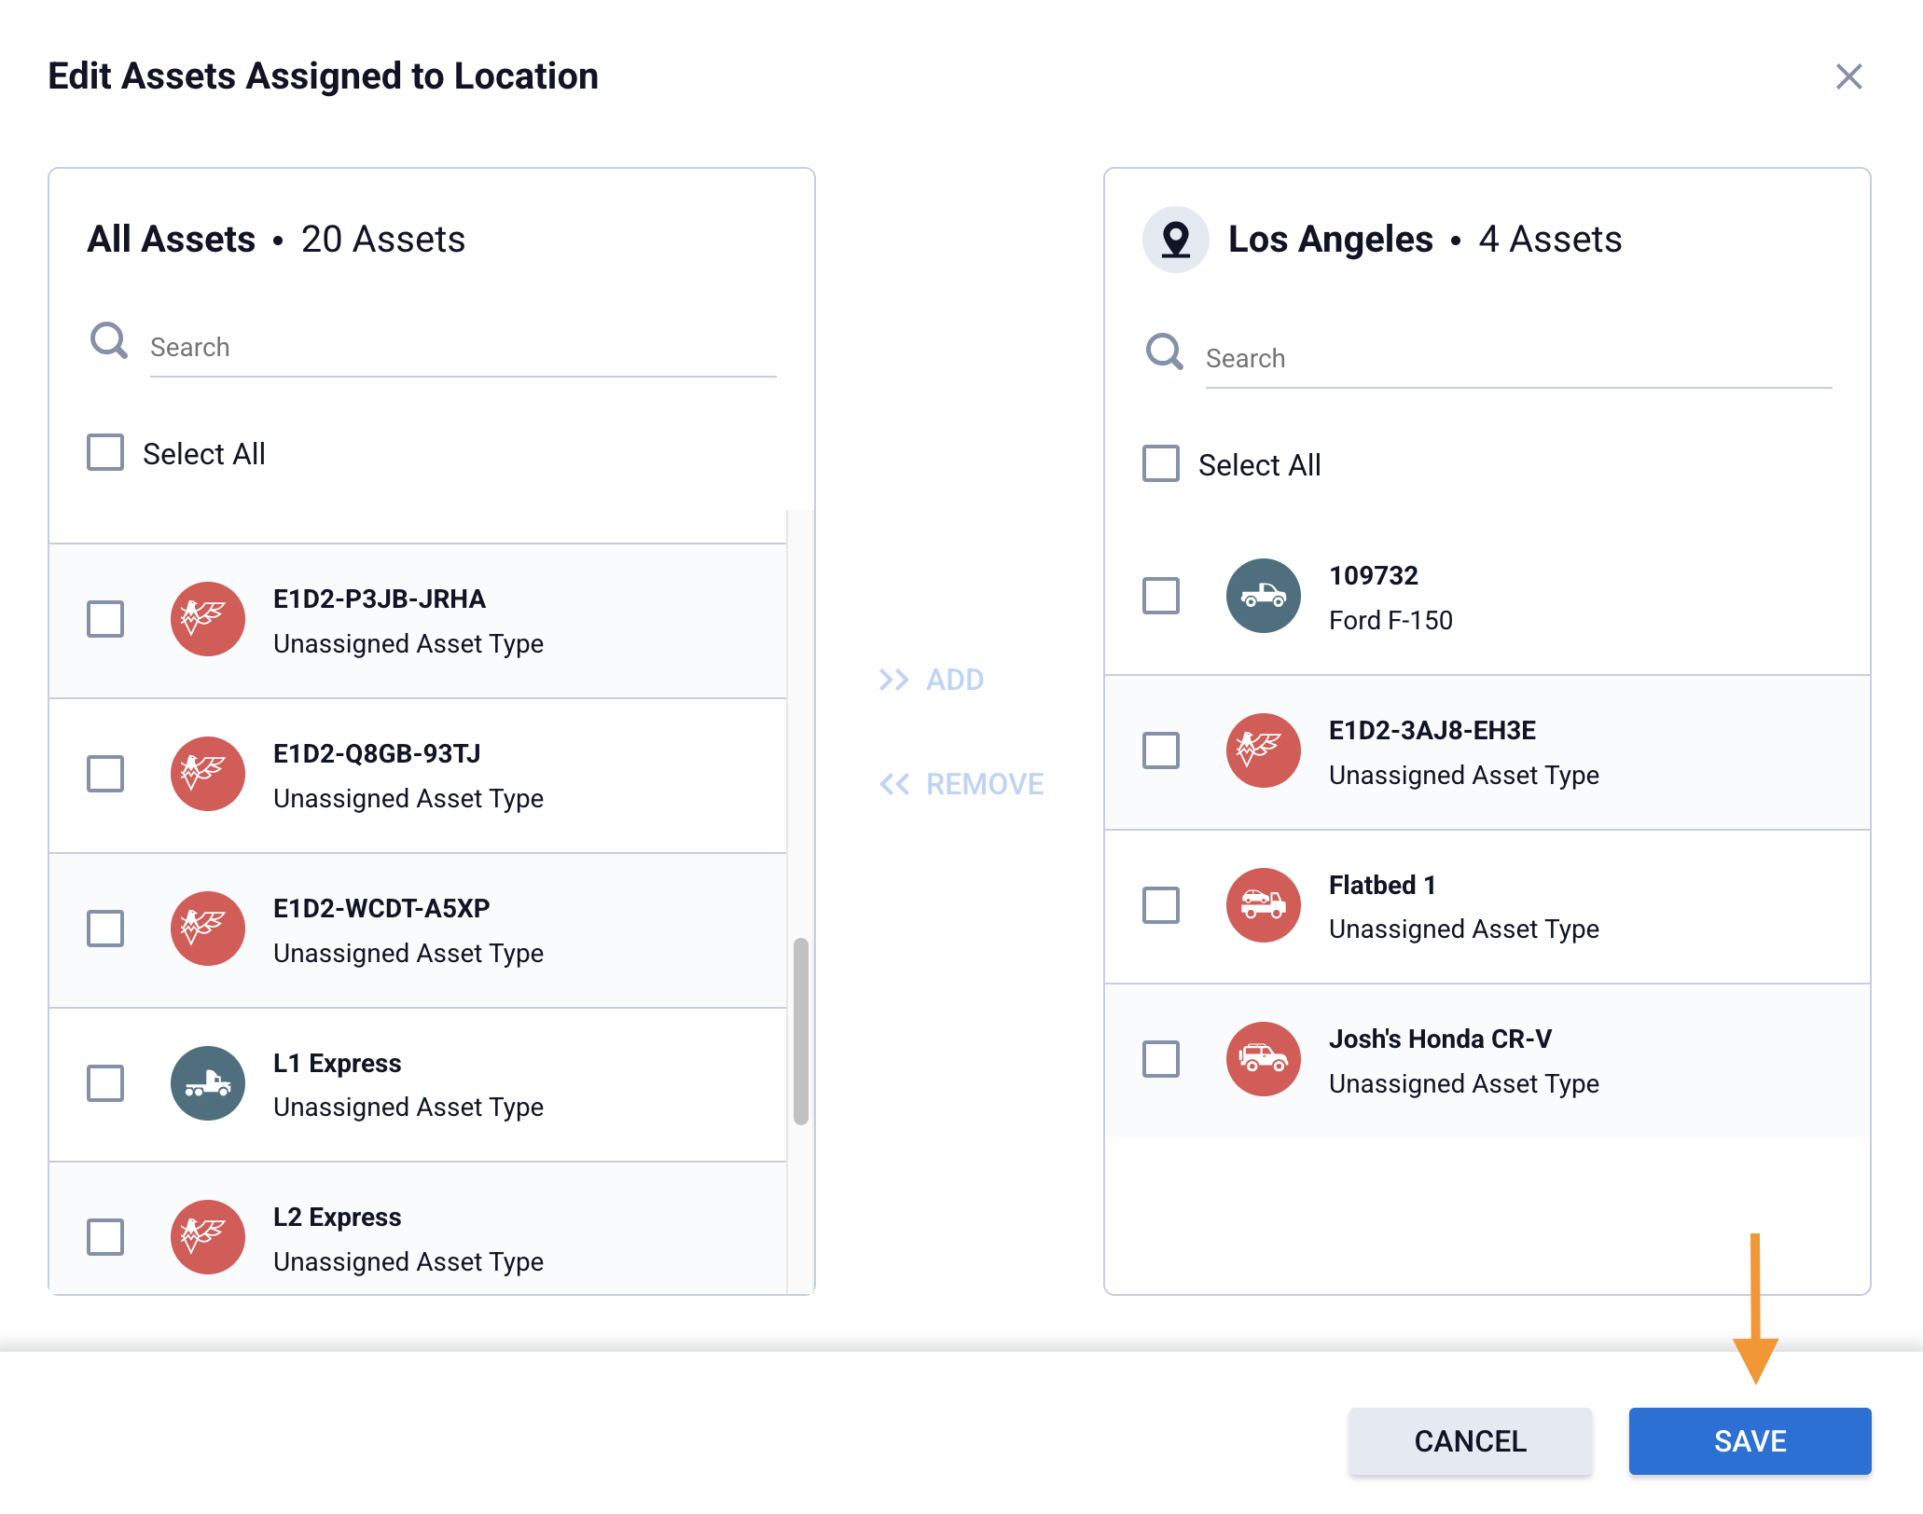Click Josh's Honda CR-V car icon

click(1263, 1060)
